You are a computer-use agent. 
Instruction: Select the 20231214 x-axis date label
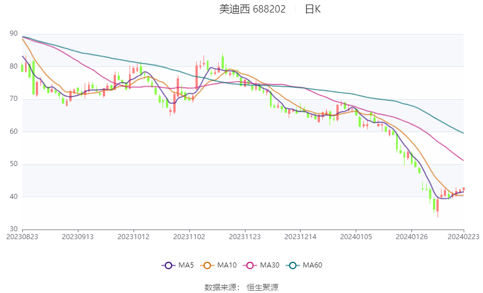pyautogui.click(x=301, y=237)
